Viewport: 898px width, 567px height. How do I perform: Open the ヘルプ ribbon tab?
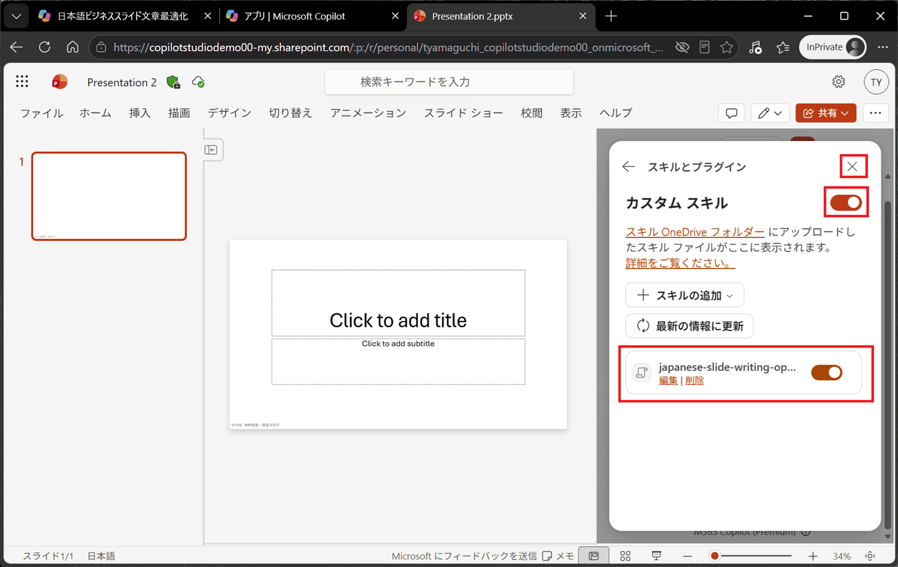(x=616, y=113)
